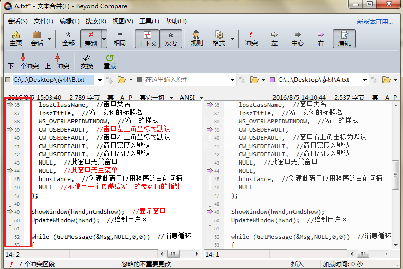The width and height of the screenshot is (403, 269).
Task: Click the 插入 insert mode indicator
Action: 297,264
